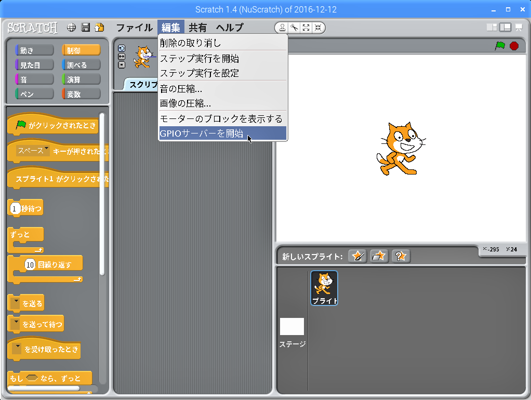This screenshot has width=531, height=400.
Task: Select 変数 block category
Action: tap(81, 94)
